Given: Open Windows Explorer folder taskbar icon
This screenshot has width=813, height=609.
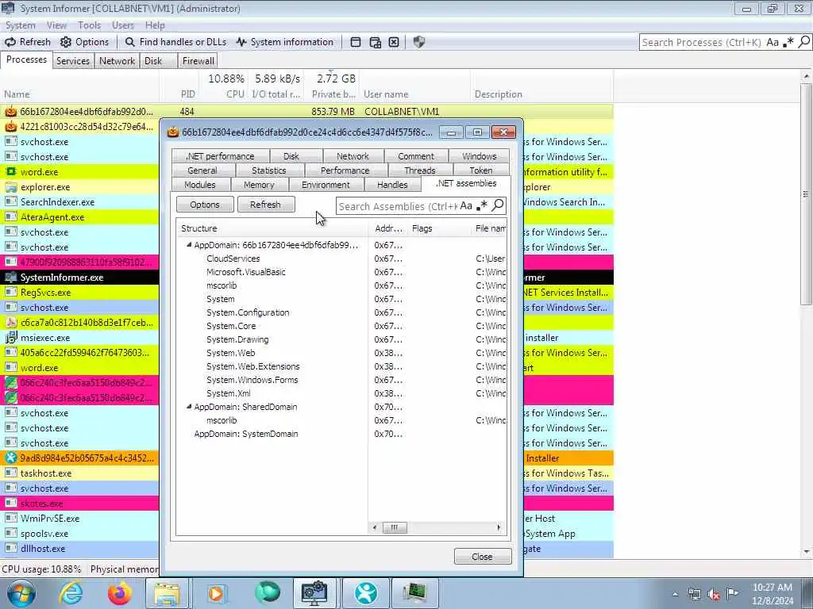Looking at the screenshot, I should [167, 593].
